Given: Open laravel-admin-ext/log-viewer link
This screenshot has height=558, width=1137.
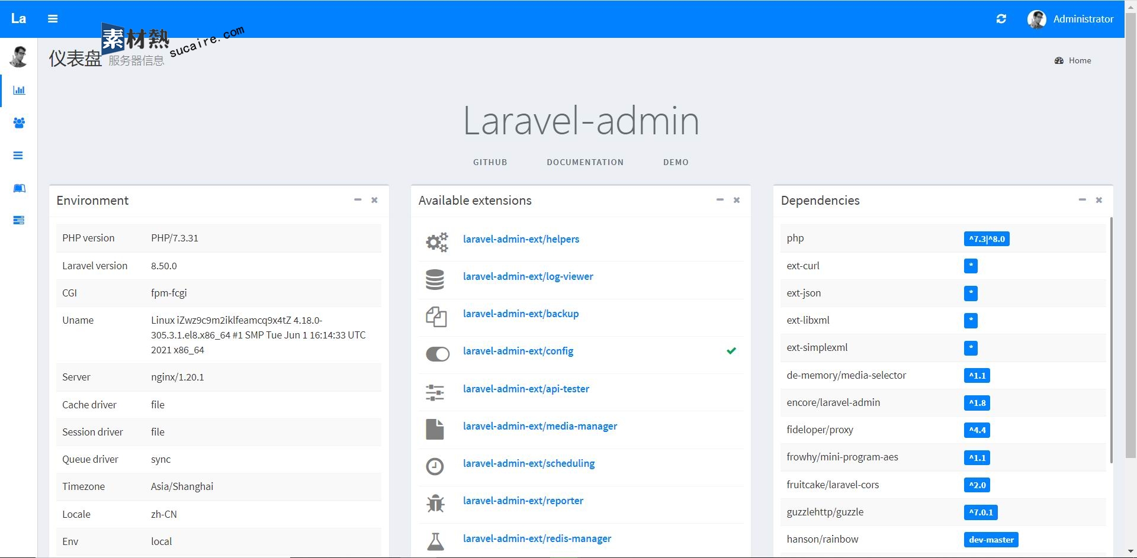Looking at the screenshot, I should (x=528, y=276).
